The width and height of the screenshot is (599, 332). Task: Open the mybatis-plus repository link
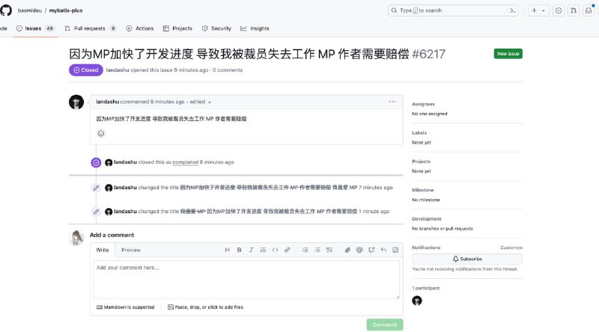66,10
